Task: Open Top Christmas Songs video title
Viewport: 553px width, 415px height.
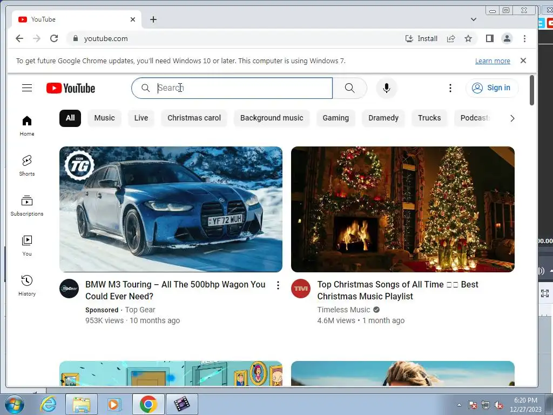Action: pyautogui.click(x=398, y=290)
